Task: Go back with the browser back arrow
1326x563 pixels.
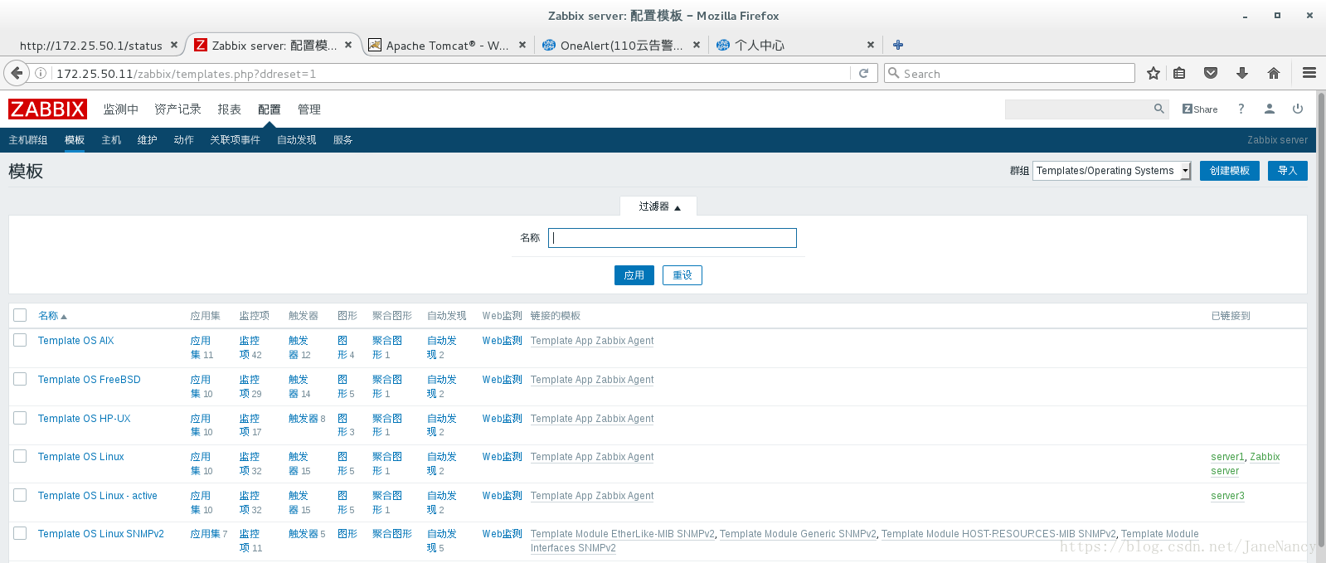Action: coord(17,73)
